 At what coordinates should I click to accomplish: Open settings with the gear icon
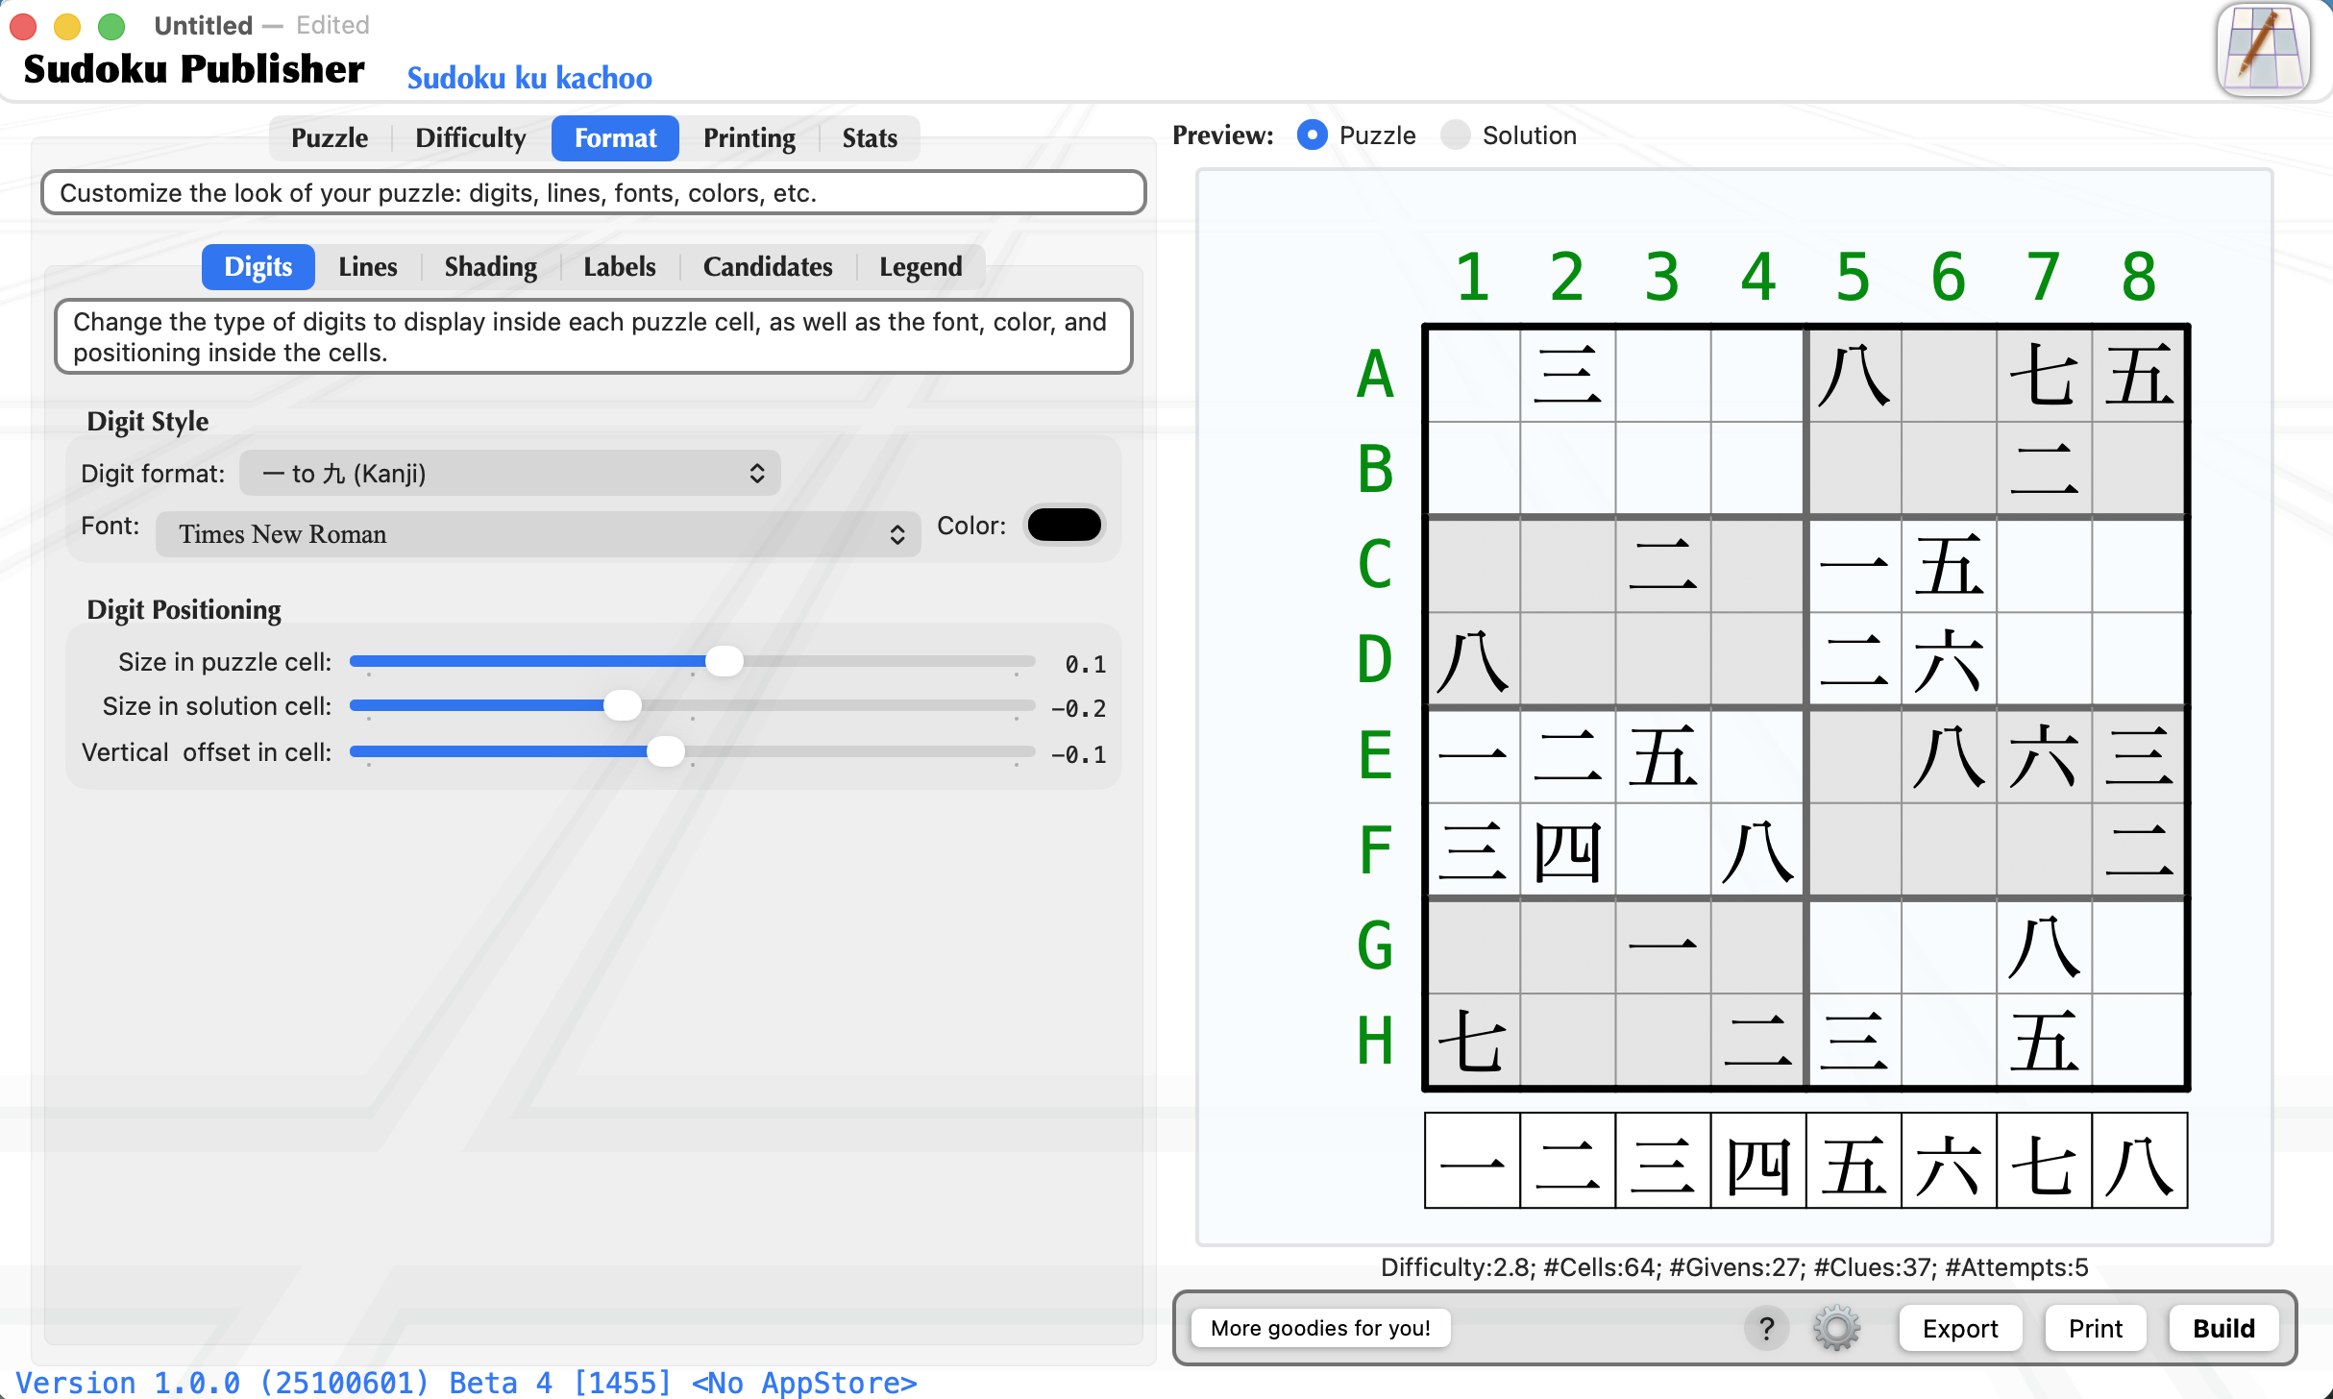pyautogui.click(x=1835, y=1328)
